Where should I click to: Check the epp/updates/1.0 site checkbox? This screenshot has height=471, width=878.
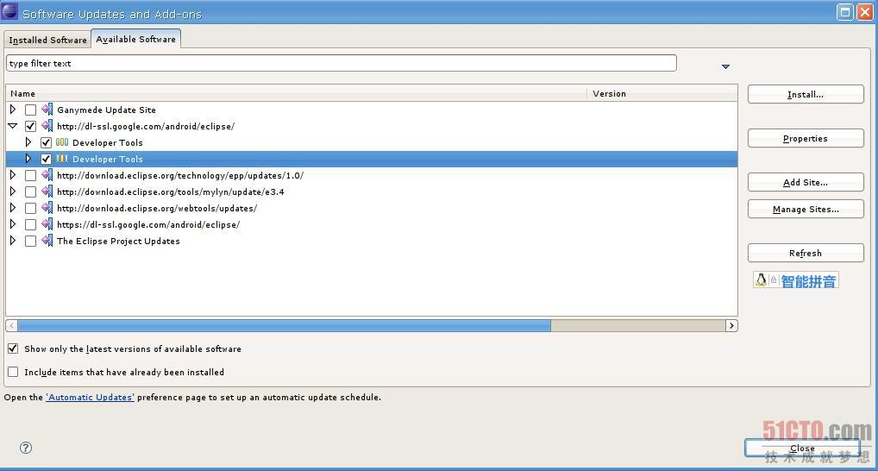(31, 175)
